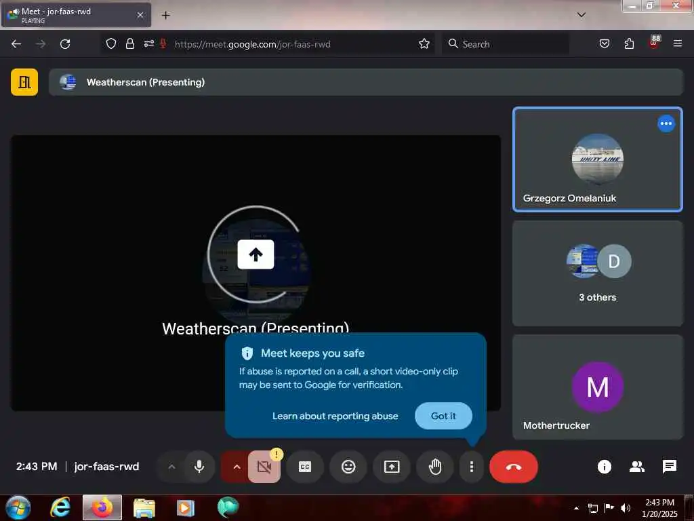
Task: Mute the microphone in Meet toolbar
Action: coord(199,467)
